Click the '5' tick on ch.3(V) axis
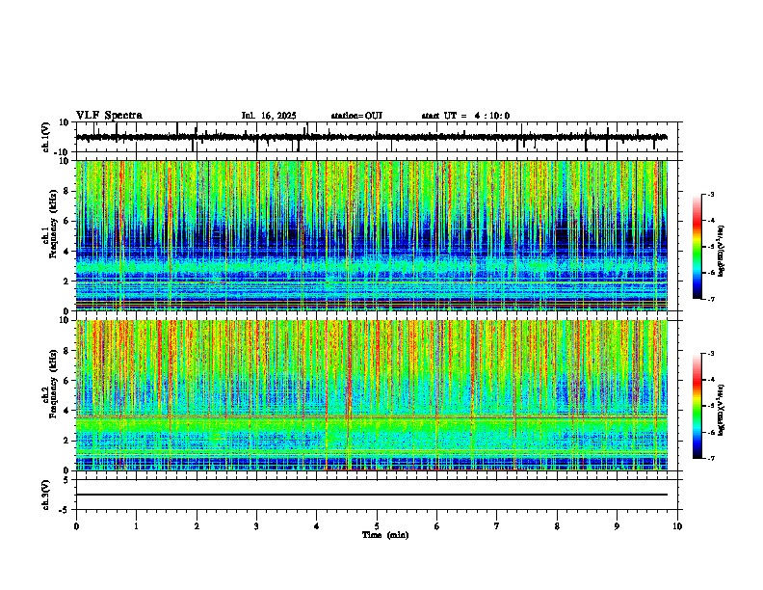This screenshot has height=590, width=763. pos(66,480)
